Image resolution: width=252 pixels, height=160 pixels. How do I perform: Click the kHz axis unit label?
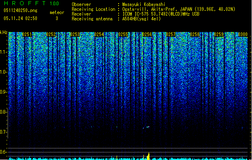coord(4,32)
